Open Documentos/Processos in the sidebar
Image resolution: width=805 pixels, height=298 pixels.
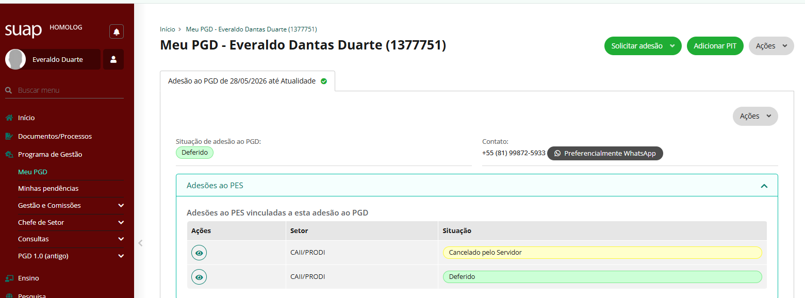point(55,136)
